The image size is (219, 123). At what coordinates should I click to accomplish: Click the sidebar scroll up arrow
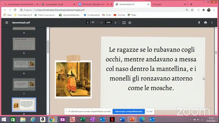(48, 28)
